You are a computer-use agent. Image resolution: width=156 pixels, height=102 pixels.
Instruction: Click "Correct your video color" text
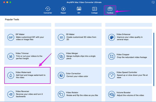(77, 76)
